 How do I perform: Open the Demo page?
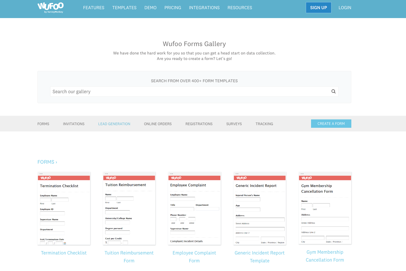click(150, 8)
